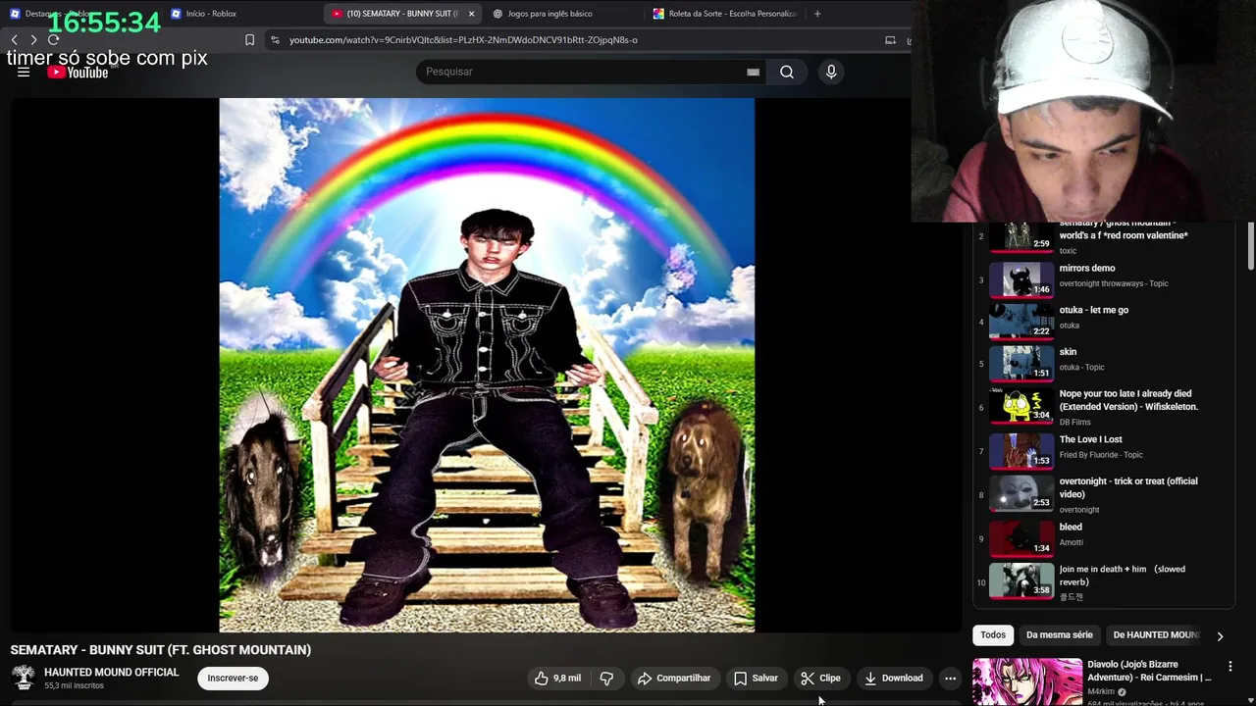The image size is (1256, 706).
Task: Subscribe with the Inscrever-se button
Action: (x=233, y=679)
